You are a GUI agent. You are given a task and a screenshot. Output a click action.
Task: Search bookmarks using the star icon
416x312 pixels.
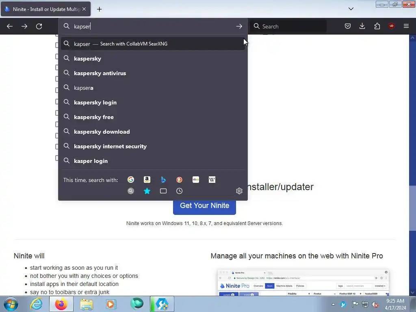147,191
